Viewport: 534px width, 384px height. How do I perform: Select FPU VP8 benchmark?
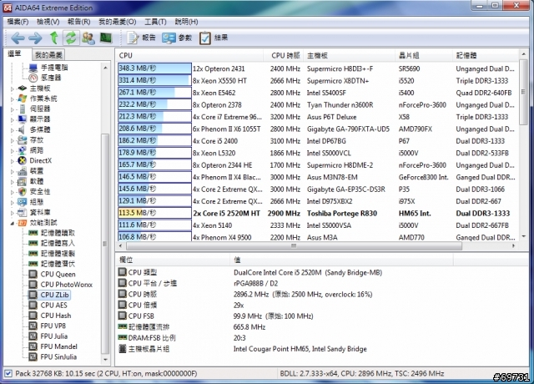53,326
